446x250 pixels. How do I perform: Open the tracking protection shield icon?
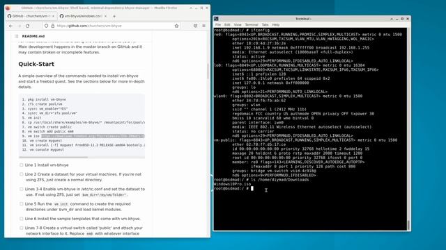47,26
